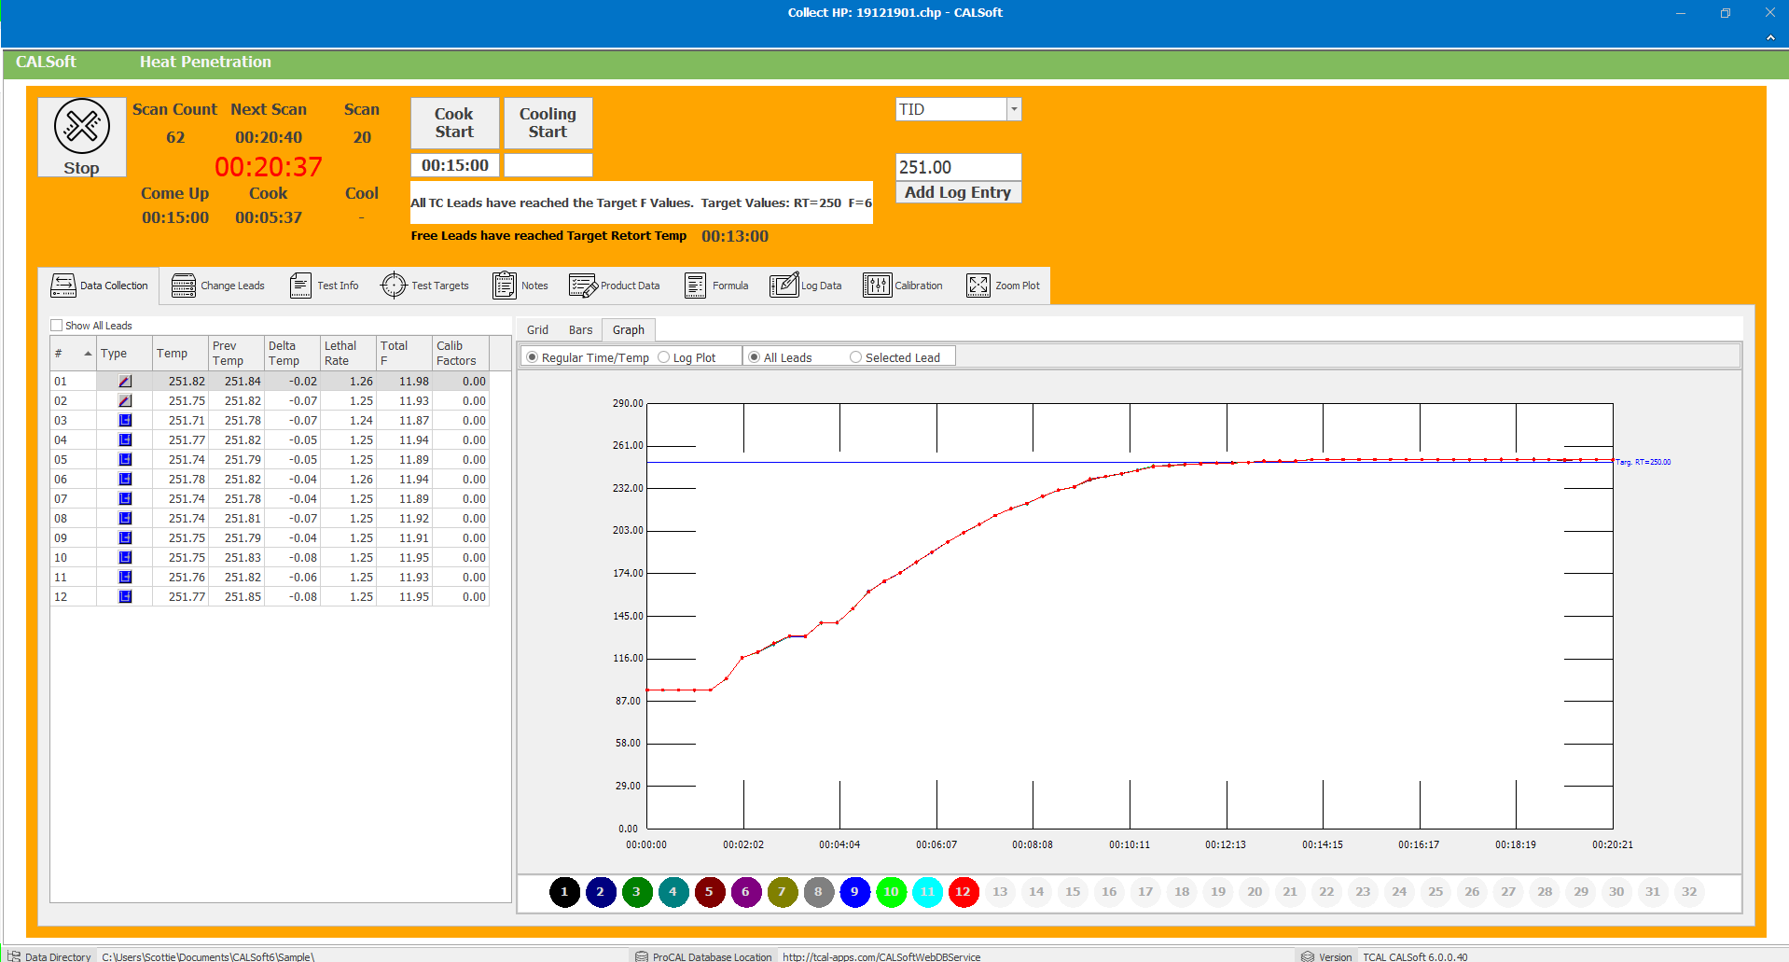The width and height of the screenshot is (1789, 962).
Task: Click the Total F column header
Action: coord(404,354)
